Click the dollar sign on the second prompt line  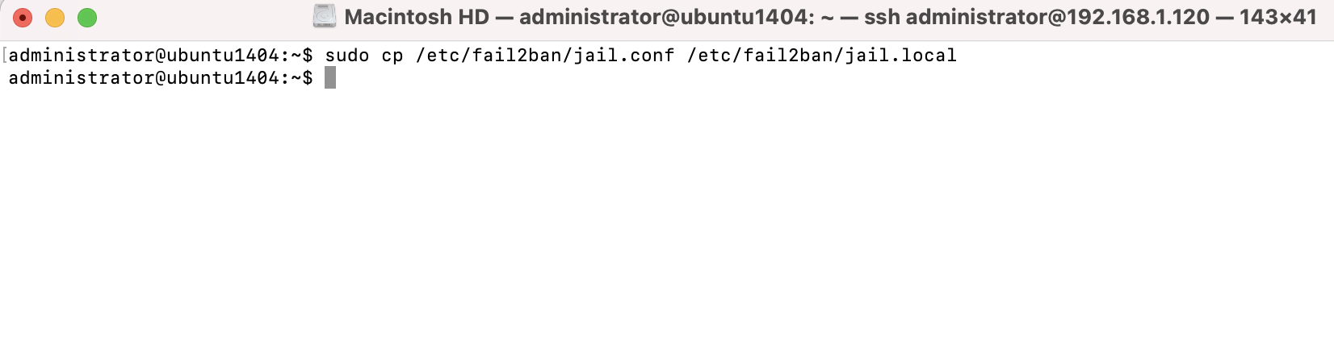click(308, 78)
